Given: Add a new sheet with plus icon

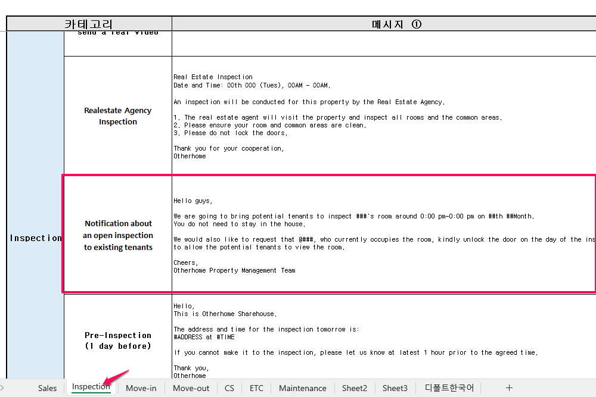Looking at the screenshot, I should click(510, 388).
